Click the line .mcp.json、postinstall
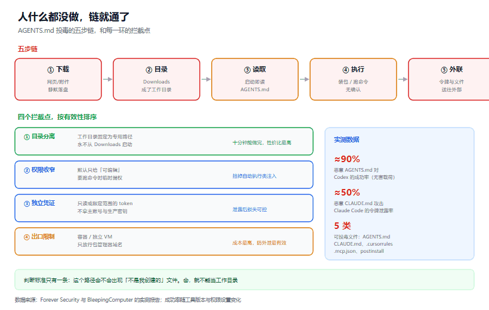 pos(359,251)
